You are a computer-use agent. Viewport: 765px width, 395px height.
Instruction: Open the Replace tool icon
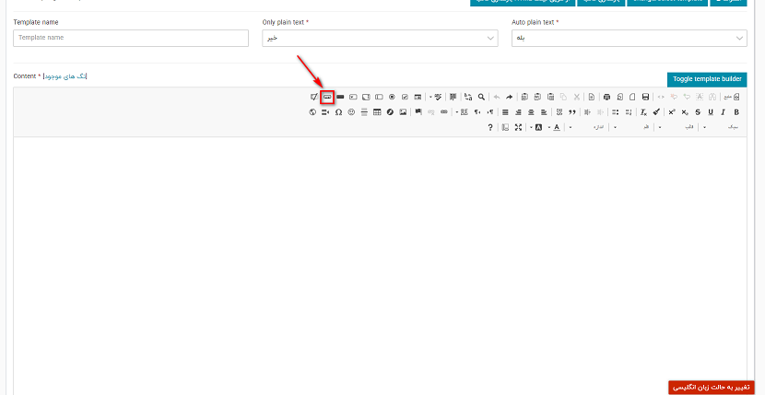pyautogui.click(x=468, y=97)
